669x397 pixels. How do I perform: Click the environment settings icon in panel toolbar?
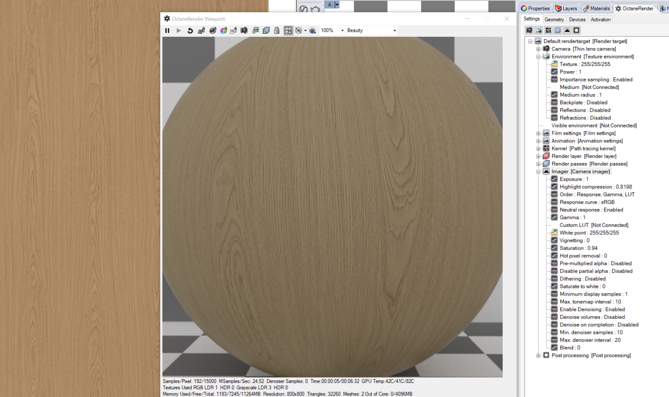point(539,30)
